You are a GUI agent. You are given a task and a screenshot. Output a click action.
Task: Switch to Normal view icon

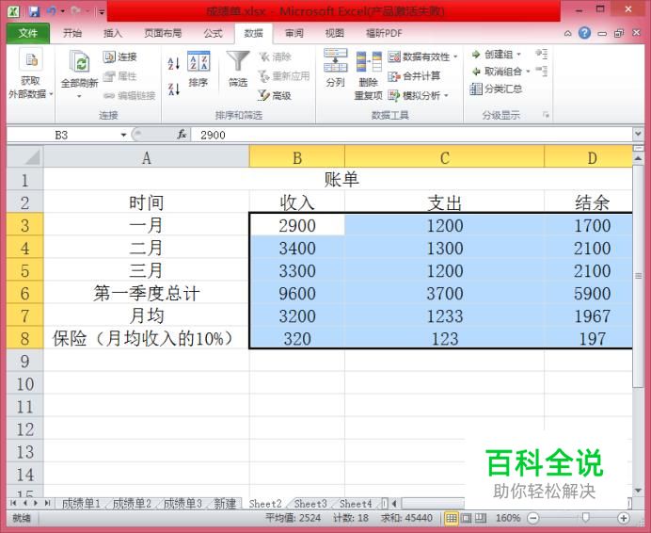[452, 518]
